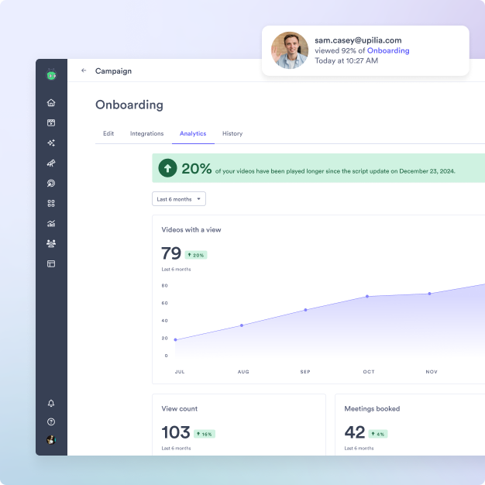Click the OCT data point on chart
The height and width of the screenshot is (485, 485).
coord(367,296)
